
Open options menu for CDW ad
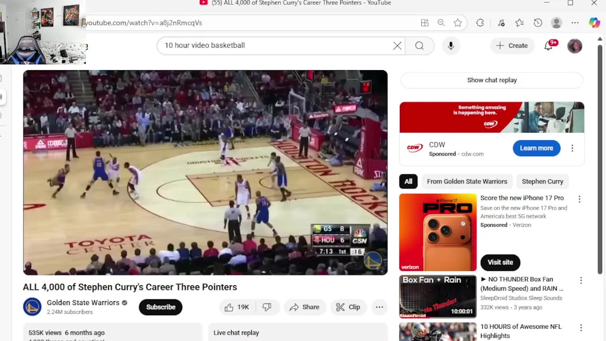coord(572,148)
